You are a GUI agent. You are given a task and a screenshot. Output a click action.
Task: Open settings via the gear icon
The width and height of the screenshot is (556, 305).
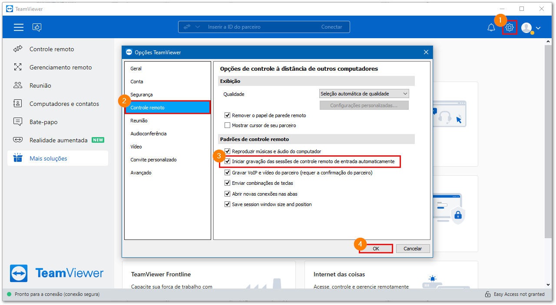510,28
